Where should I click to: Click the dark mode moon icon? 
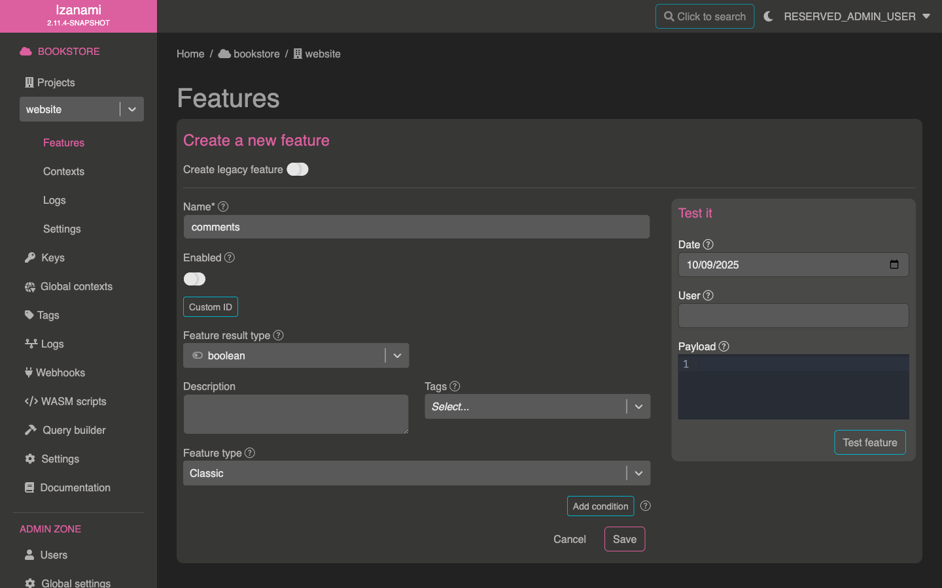[768, 16]
